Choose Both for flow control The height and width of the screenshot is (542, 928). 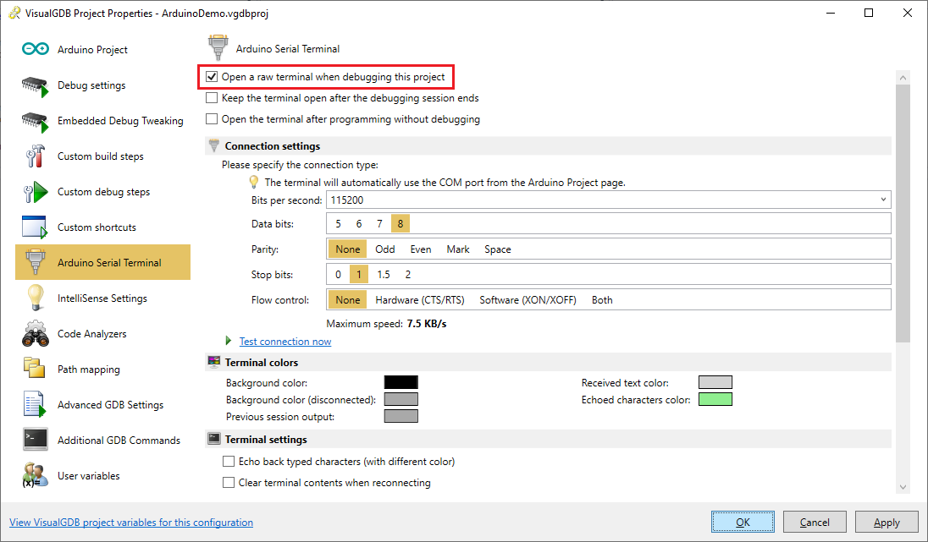click(602, 300)
